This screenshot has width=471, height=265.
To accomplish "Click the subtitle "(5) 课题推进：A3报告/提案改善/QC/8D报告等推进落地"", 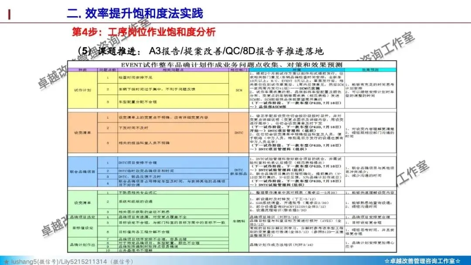I will [x=201, y=51].
